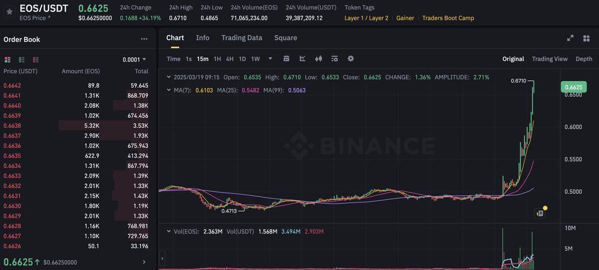Switch chart to Original view

coord(513,59)
